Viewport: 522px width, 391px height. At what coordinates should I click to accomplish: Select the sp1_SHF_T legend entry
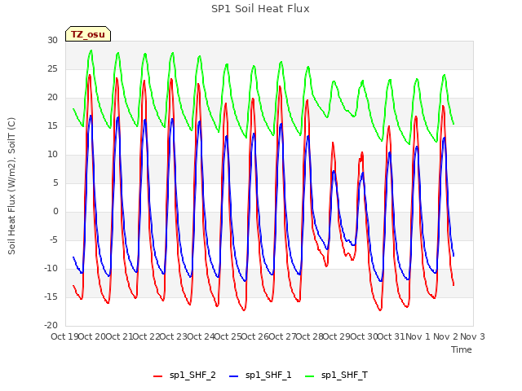point(336,376)
